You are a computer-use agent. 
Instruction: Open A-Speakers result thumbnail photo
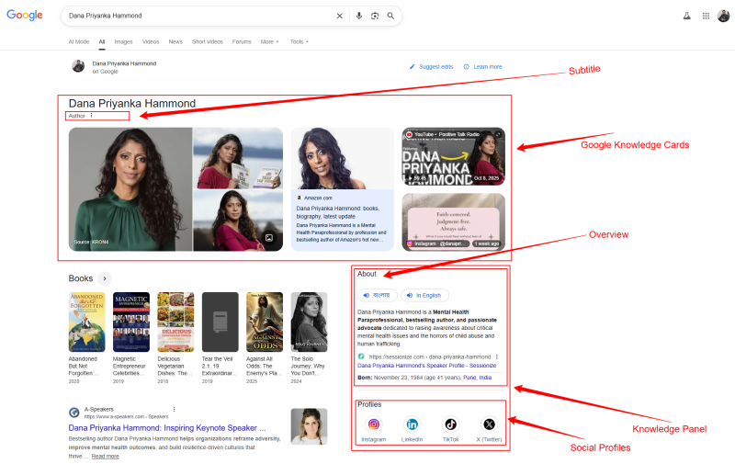(x=309, y=426)
